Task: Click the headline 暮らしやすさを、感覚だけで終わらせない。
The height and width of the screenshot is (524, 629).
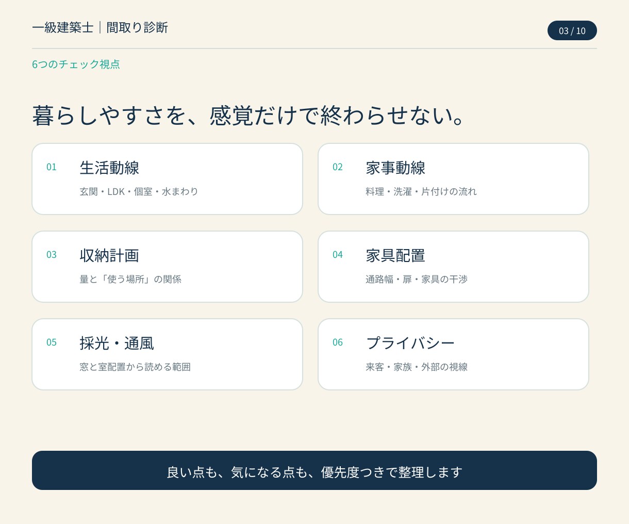Action: tap(249, 115)
